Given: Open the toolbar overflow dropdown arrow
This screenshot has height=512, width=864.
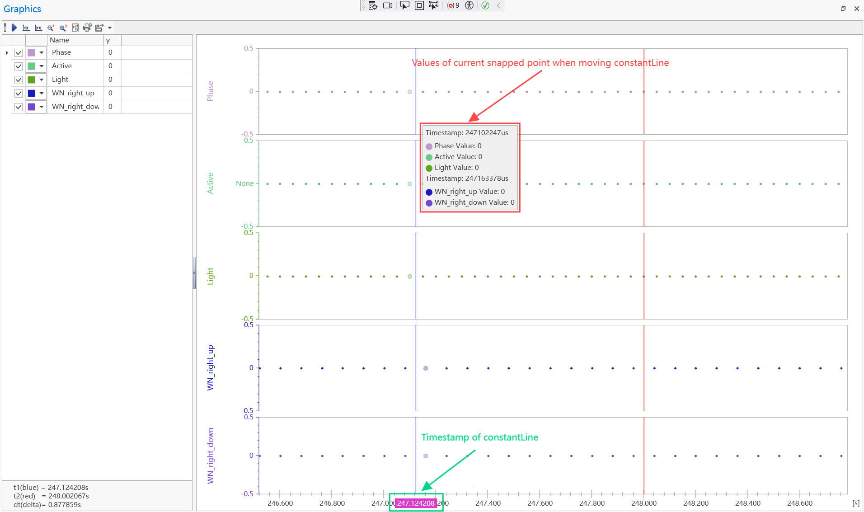Looking at the screenshot, I should (x=110, y=28).
